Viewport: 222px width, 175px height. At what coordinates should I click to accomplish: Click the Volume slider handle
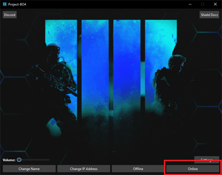19,160
